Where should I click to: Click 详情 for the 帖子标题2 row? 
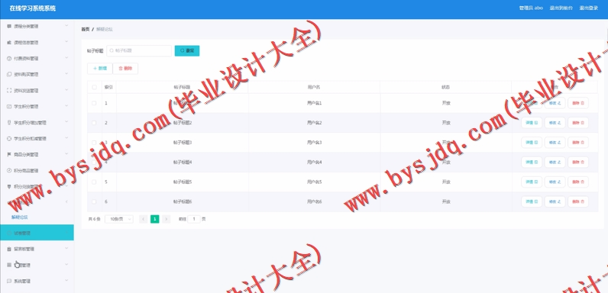point(532,123)
